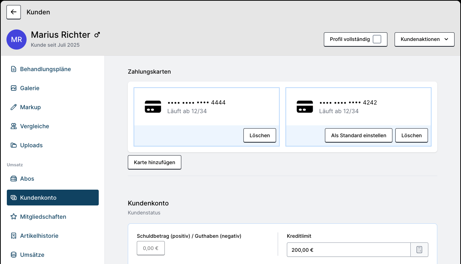Click the MR avatar circle
The width and height of the screenshot is (461, 264).
(x=17, y=40)
